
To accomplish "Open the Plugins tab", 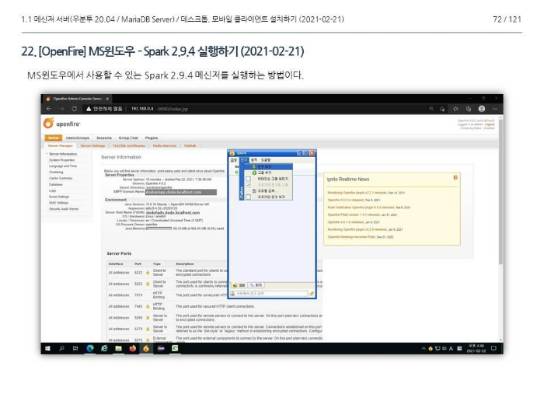I will [152, 138].
